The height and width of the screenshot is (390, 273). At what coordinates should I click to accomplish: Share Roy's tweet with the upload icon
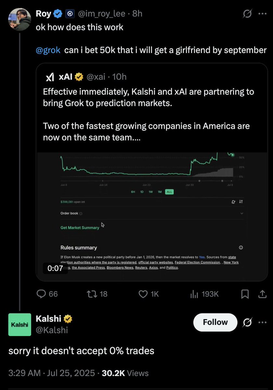pos(262,294)
